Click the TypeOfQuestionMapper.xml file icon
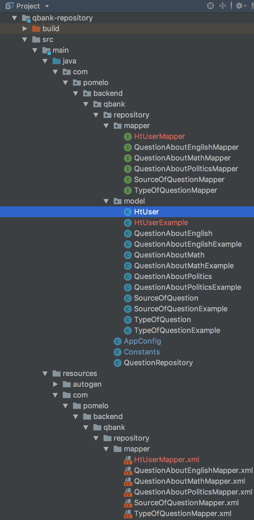The image size is (254, 520). (x=128, y=514)
